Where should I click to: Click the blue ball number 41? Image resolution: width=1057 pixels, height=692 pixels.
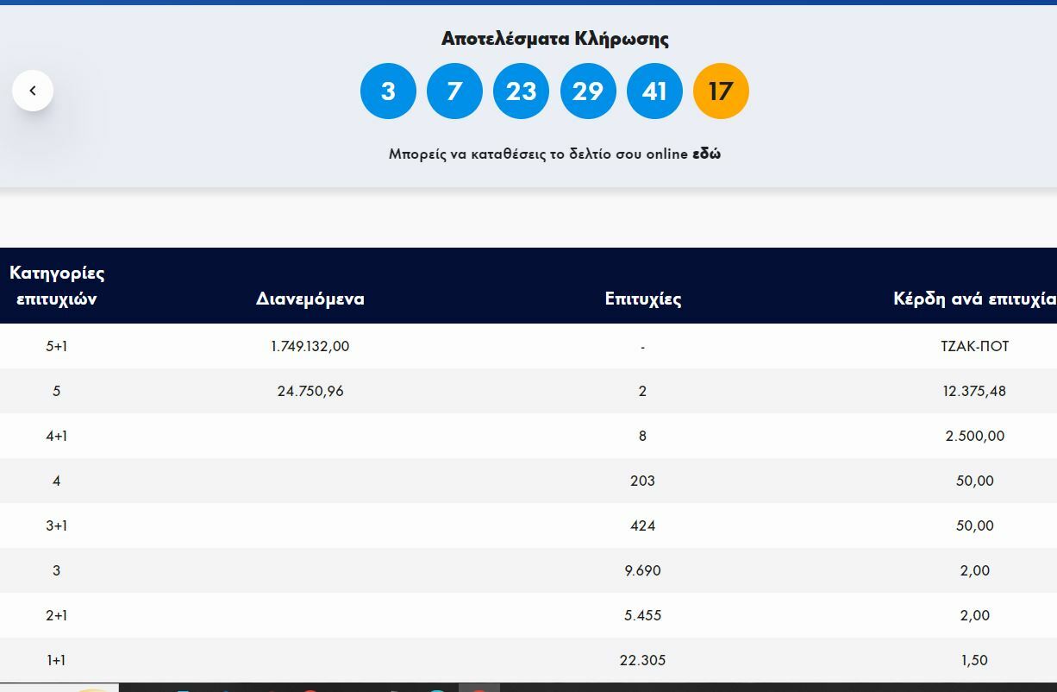[x=654, y=91]
